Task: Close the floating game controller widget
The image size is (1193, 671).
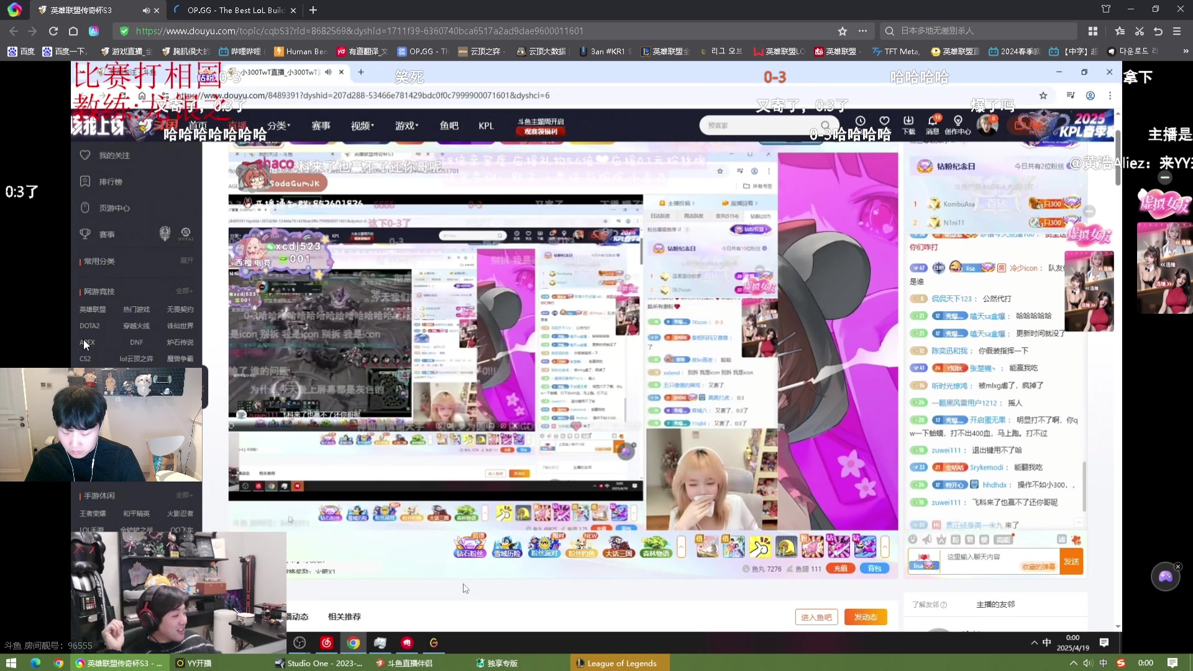Action: click(1177, 567)
